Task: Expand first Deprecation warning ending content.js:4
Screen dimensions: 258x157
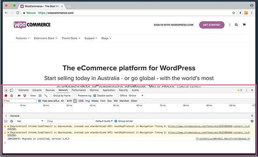Action: (x=8, y=126)
